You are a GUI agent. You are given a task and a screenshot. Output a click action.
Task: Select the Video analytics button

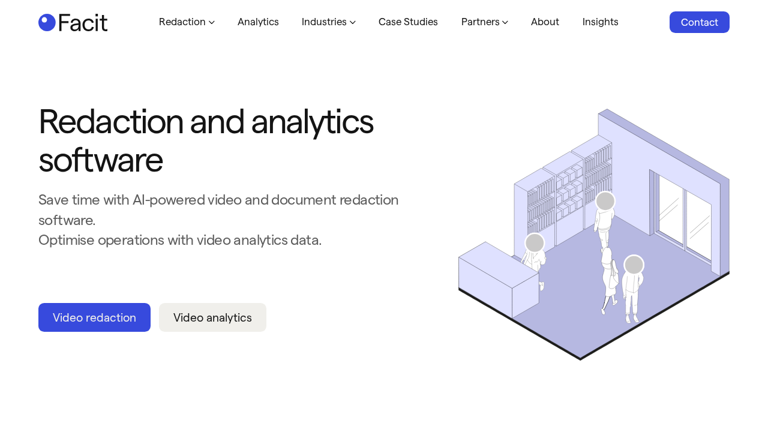click(x=212, y=317)
